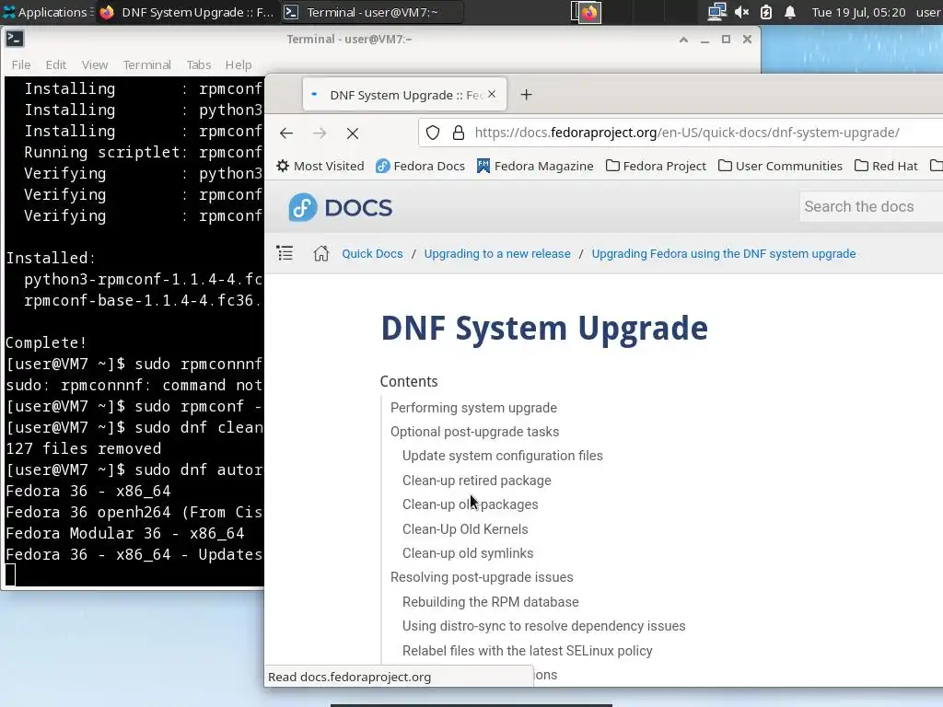
Task: Go to Using distro-sync section link
Action: (543, 626)
